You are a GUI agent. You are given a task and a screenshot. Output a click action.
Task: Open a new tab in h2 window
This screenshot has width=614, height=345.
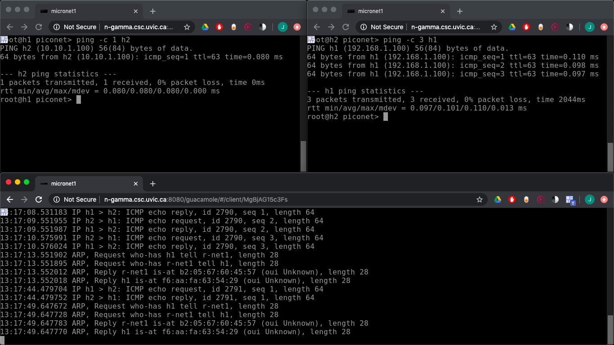459,11
